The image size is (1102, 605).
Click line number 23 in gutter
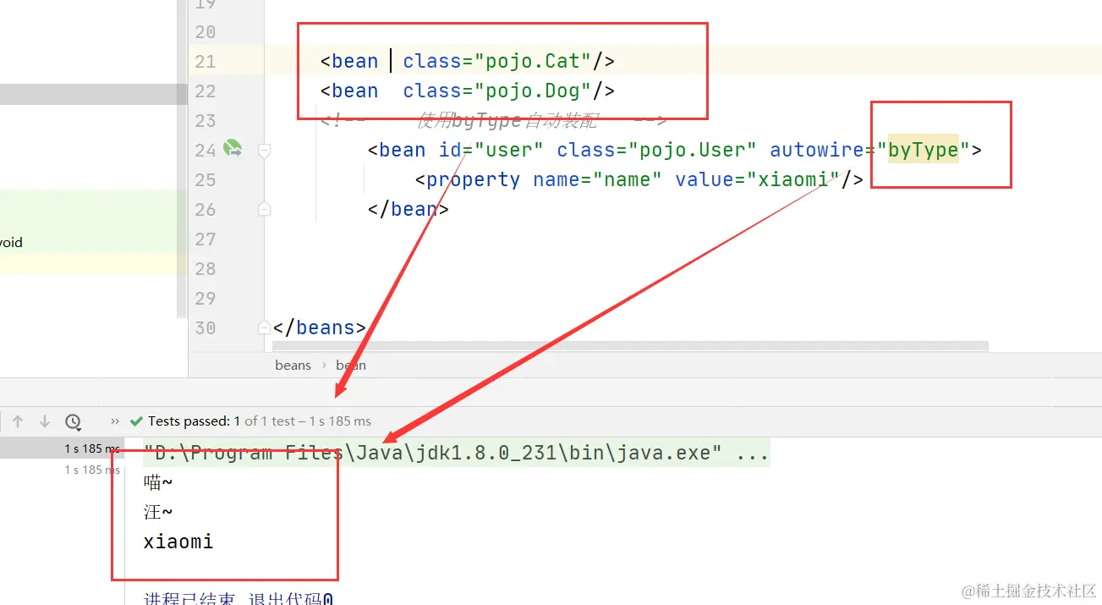[x=206, y=121]
